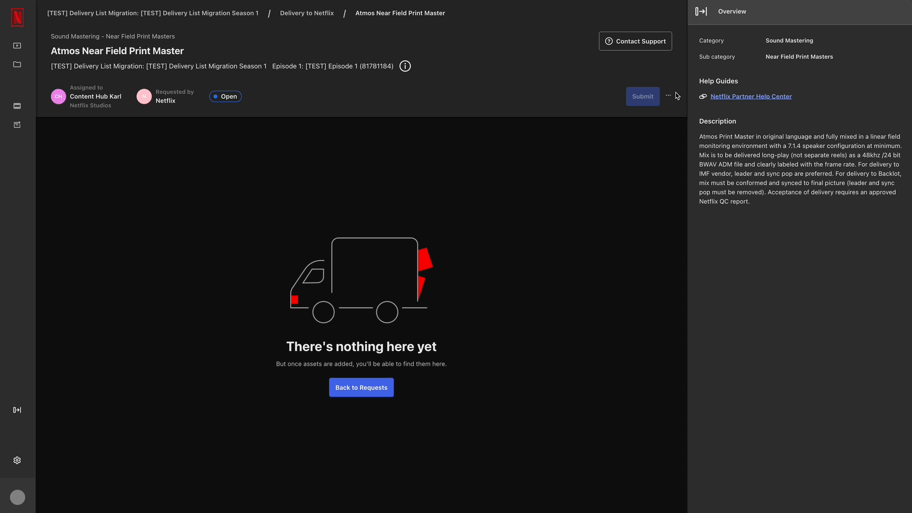Screen dimensions: 912x513
Task: Show episode info circle icon
Action: [405, 66]
